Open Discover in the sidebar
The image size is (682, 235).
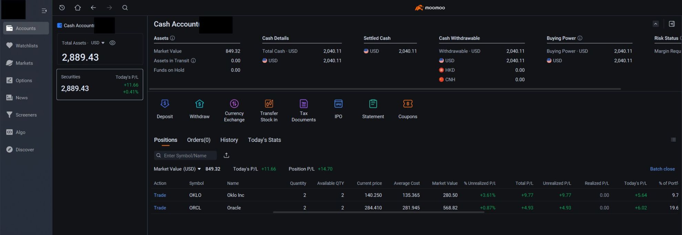point(26,149)
